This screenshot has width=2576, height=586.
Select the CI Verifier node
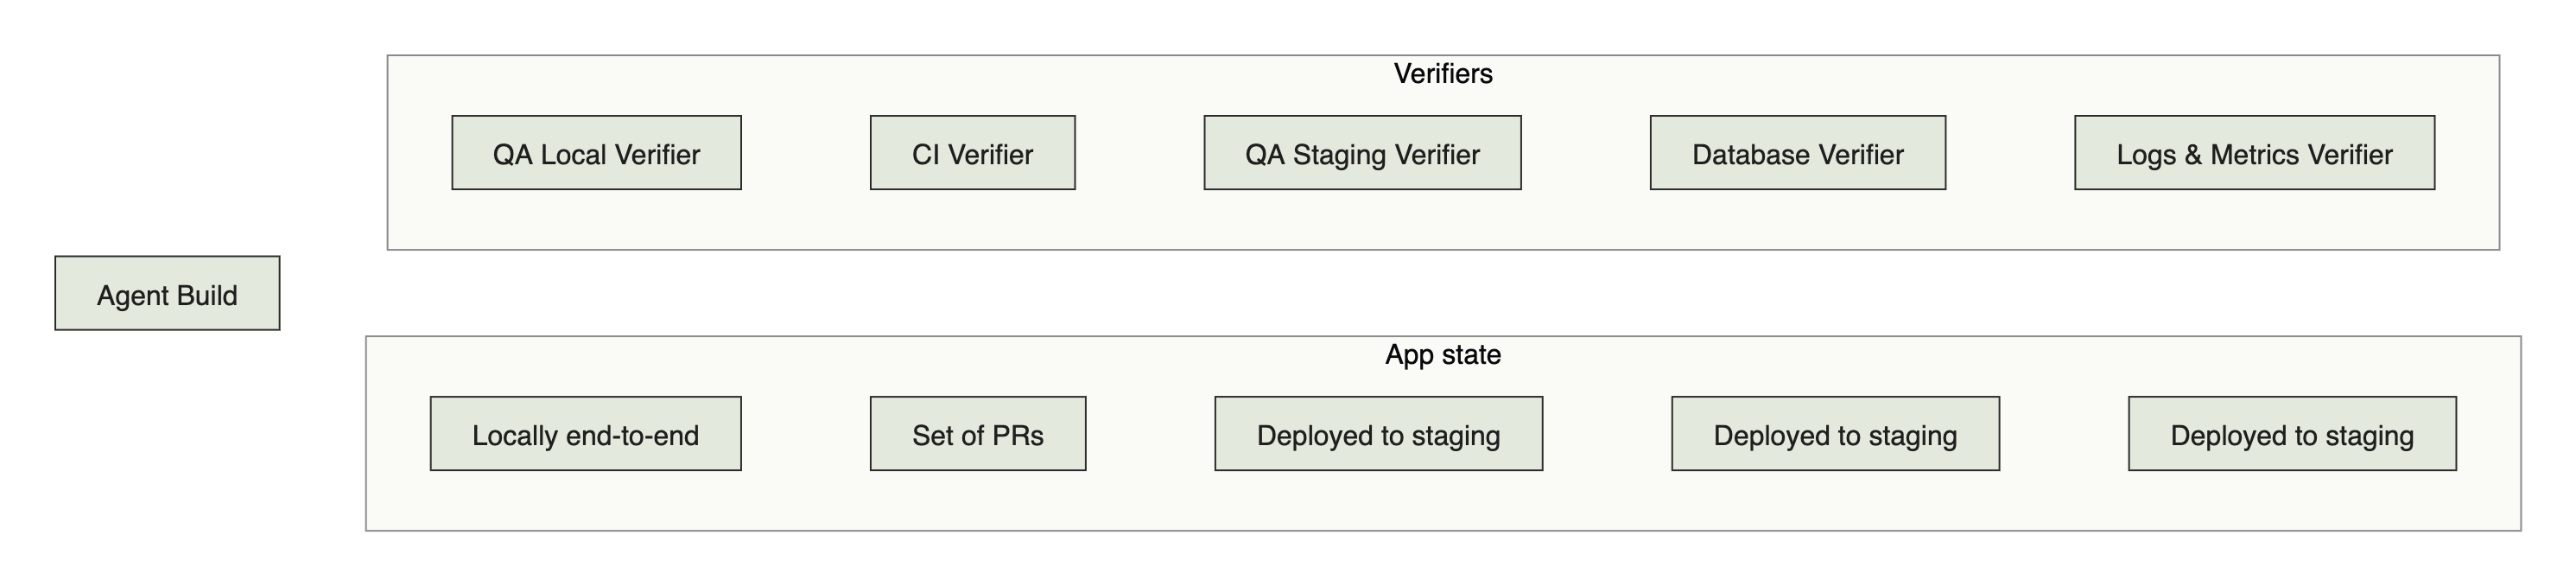[x=972, y=153]
